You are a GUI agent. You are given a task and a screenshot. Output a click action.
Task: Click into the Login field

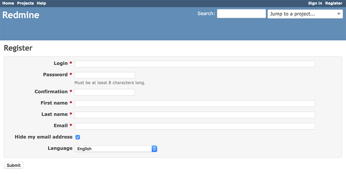point(195,64)
